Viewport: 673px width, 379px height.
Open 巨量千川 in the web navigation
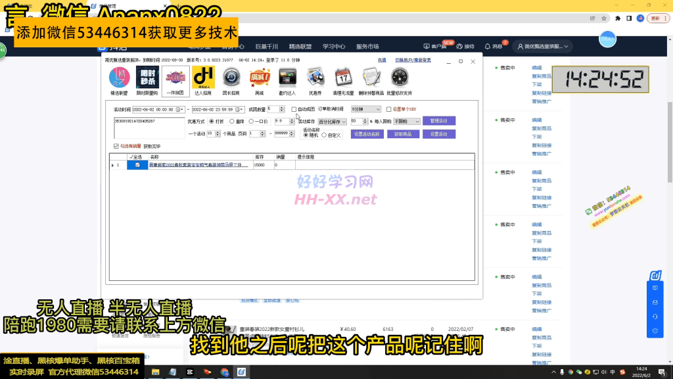267,47
